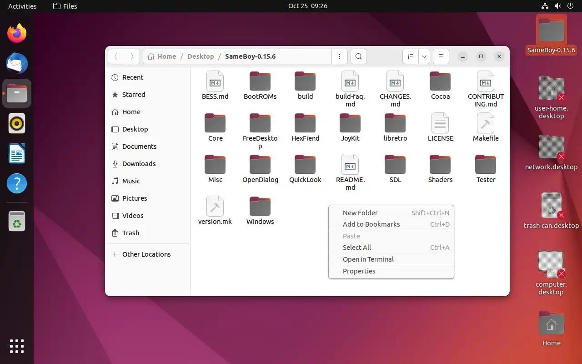
Task: Select the FreeDesktop folder
Action: (260, 131)
